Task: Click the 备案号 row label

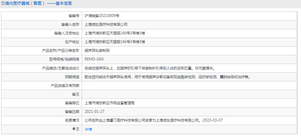Action: coord(74,16)
